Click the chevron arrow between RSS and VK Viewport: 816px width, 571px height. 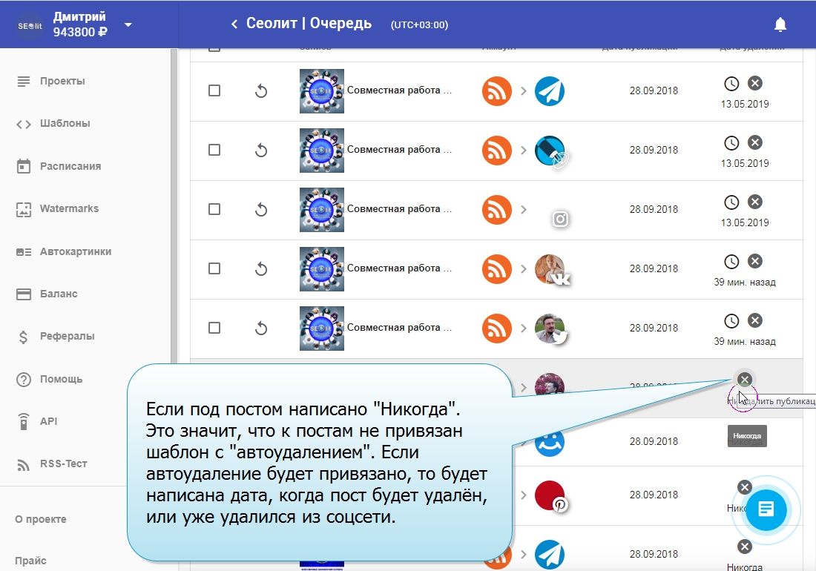(x=523, y=269)
